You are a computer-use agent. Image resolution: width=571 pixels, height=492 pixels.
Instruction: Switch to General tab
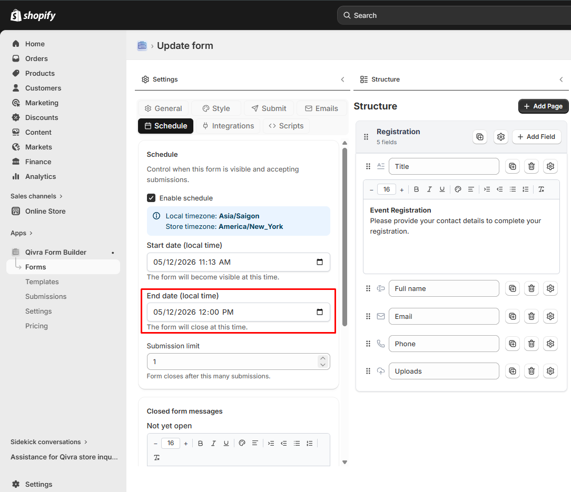[163, 108]
